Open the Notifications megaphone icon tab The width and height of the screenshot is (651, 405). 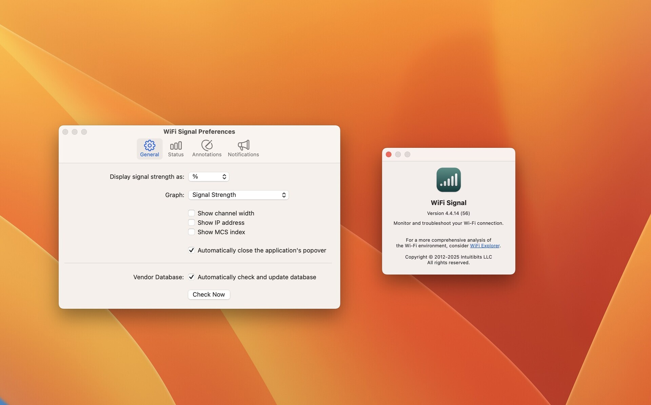(243, 148)
